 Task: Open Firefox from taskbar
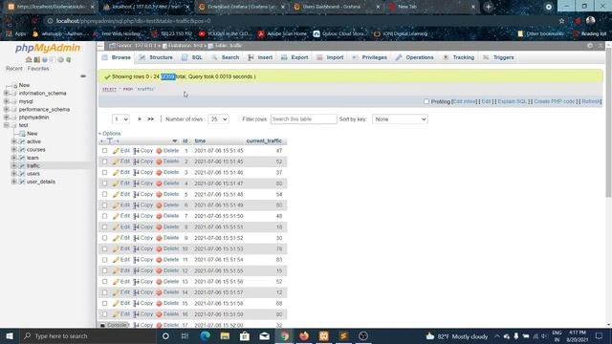pos(304,335)
